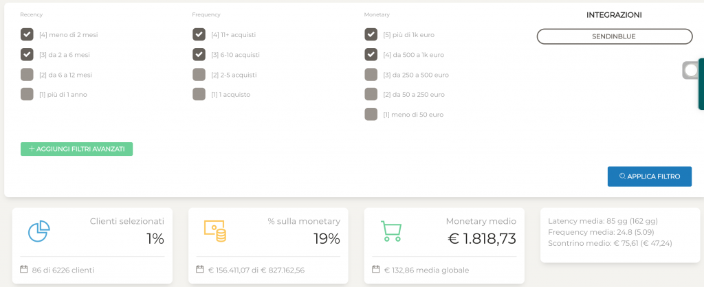Image resolution: width=704 pixels, height=287 pixels.
Task: Check Monetary da 250 a 500 euro
Action: click(x=371, y=74)
